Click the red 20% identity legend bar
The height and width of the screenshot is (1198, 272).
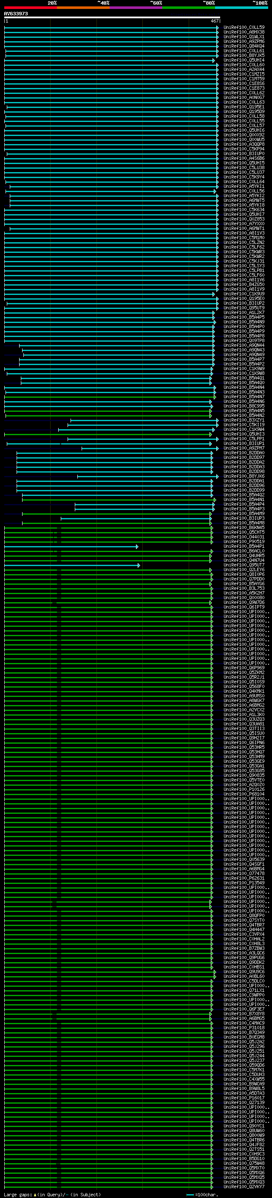click(x=31, y=8)
